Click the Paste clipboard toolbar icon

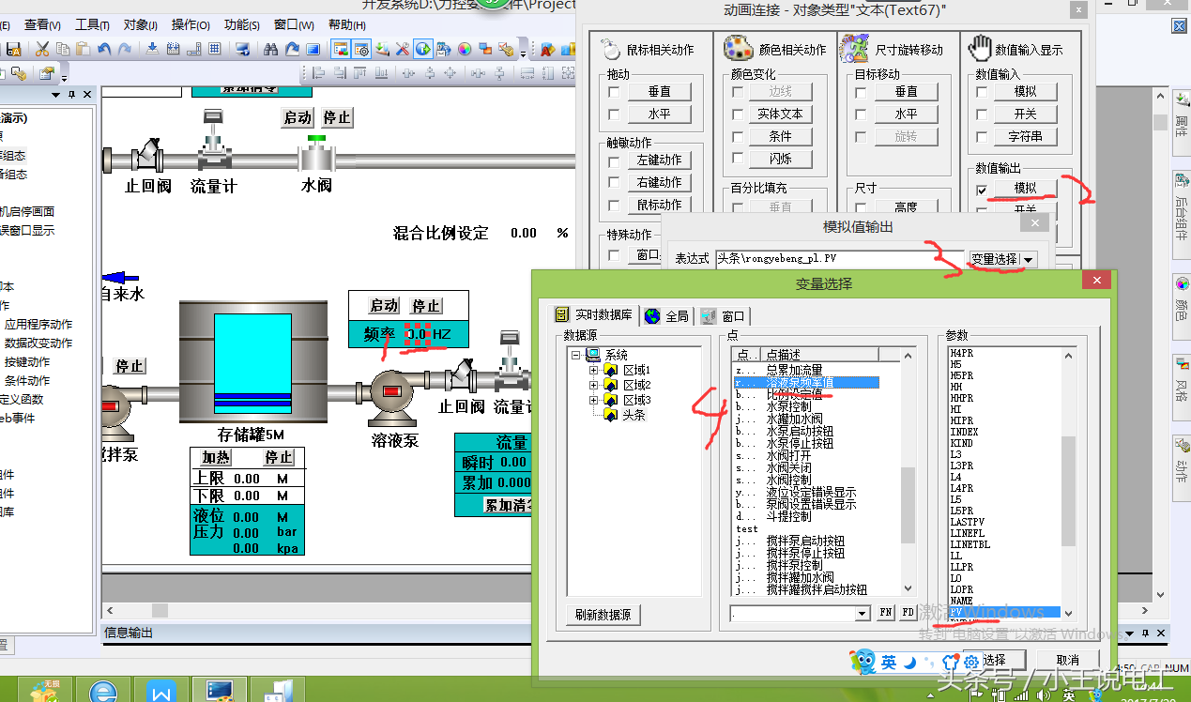coord(83,49)
